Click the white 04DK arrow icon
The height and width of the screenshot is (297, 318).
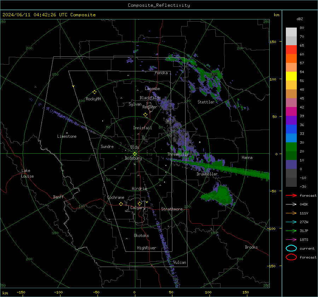pyautogui.click(x=291, y=204)
